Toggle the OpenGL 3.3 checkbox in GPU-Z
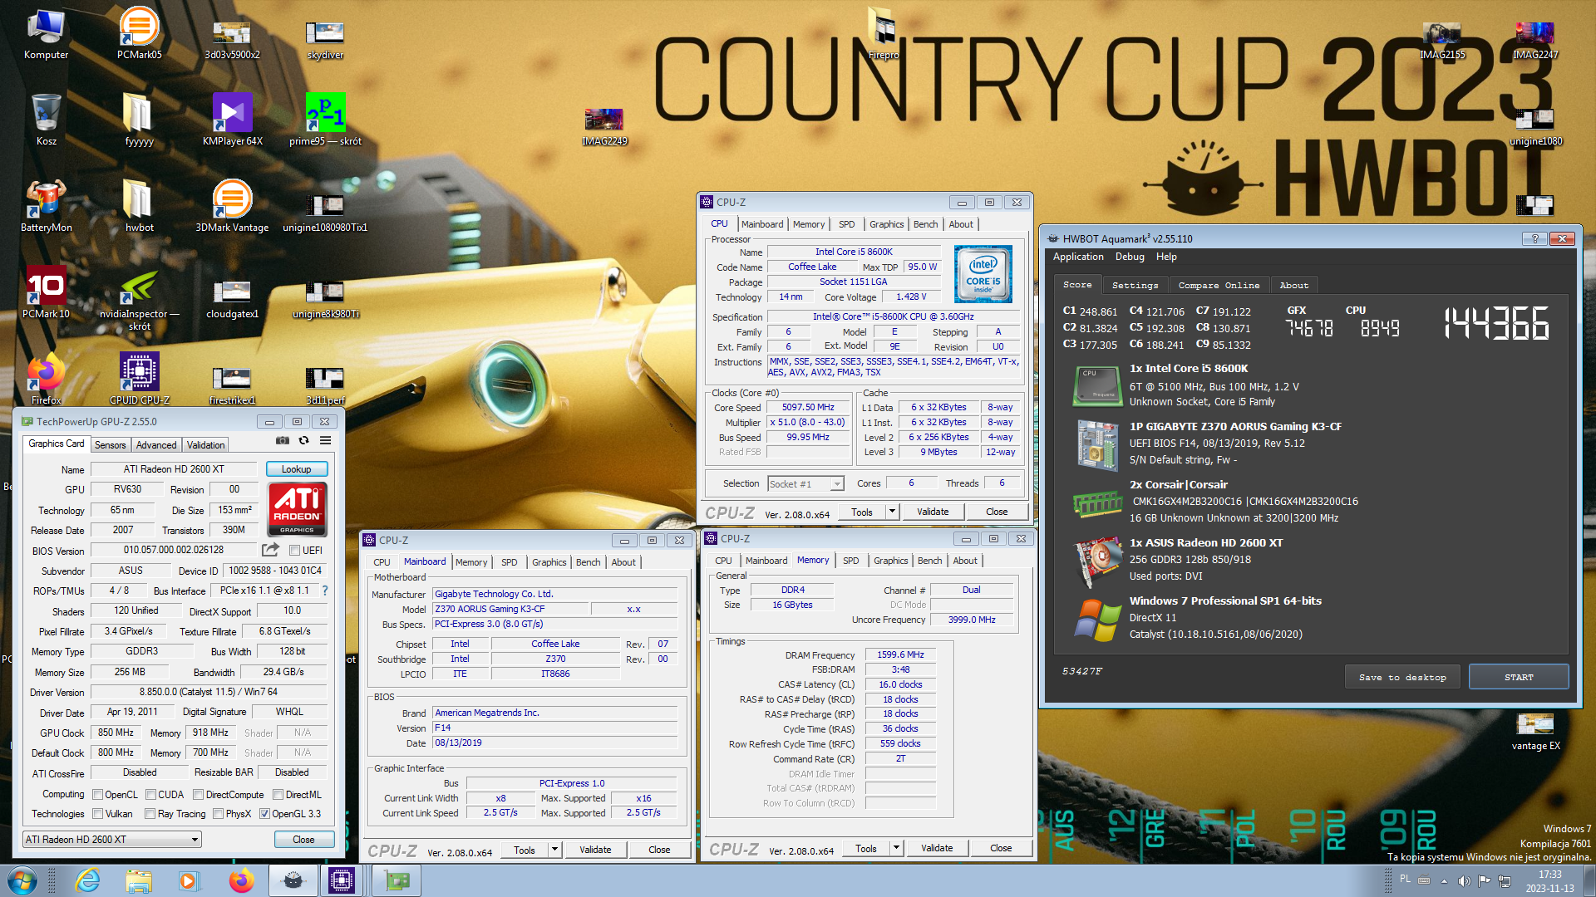Image resolution: width=1596 pixels, height=897 pixels. click(264, 814)
